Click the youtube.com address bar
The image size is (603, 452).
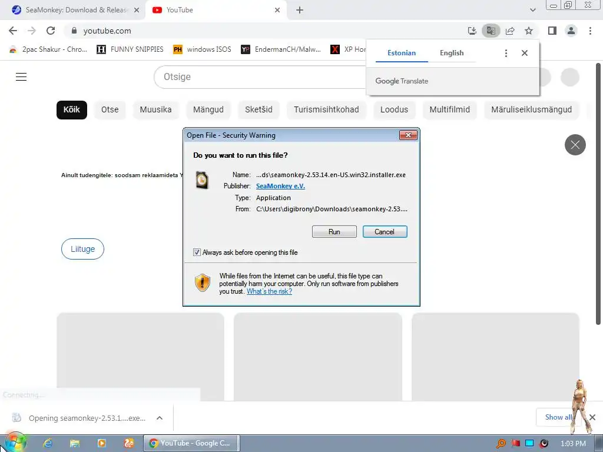tap(266, 31)
